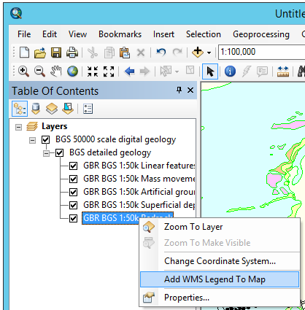The image size is (305, 310).
Task: Open the File menu
Action: 24,34
